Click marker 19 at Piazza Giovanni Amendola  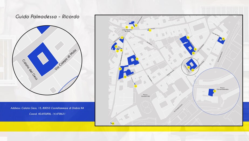click(214, 91)
